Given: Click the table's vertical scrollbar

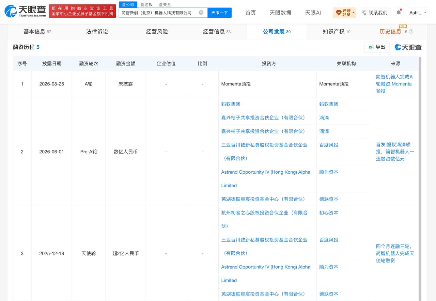Looking at the screenshot, I should pyautogui.click(x=420, y=179).
